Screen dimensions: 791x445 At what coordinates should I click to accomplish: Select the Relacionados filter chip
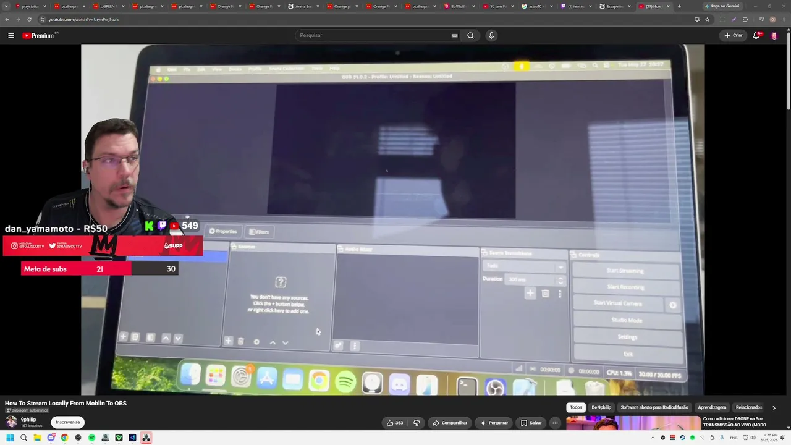[749, 407]
